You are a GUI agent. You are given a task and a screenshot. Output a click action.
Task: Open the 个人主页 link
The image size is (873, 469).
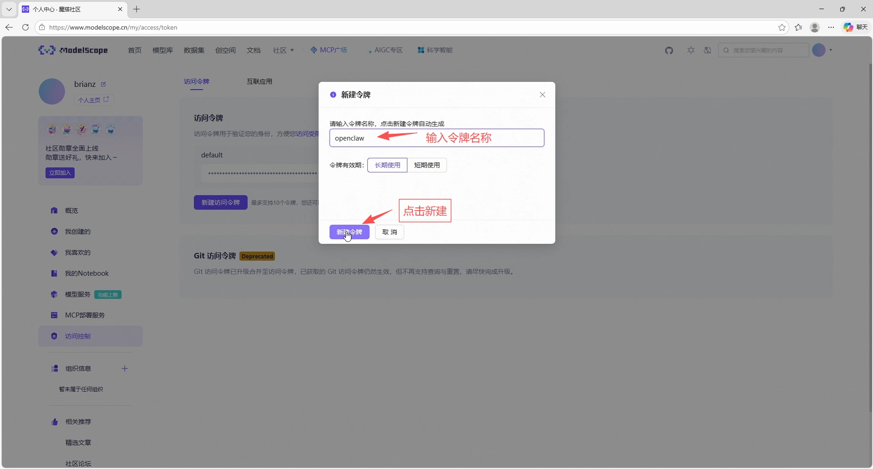94,100
